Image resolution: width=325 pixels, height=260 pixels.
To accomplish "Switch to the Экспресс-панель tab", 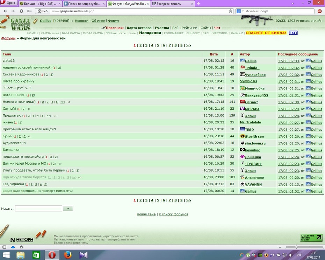I will pos(173,3).
